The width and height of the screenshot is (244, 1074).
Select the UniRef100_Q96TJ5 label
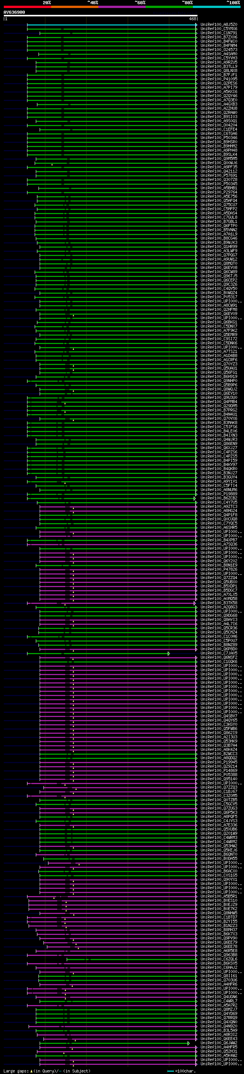click(x=218, y=276)
